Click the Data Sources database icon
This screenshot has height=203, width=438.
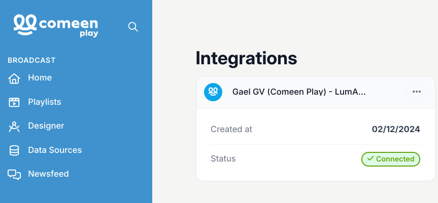[14, 150]
